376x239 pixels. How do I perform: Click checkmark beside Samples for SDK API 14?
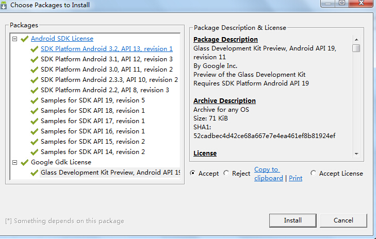34,152
